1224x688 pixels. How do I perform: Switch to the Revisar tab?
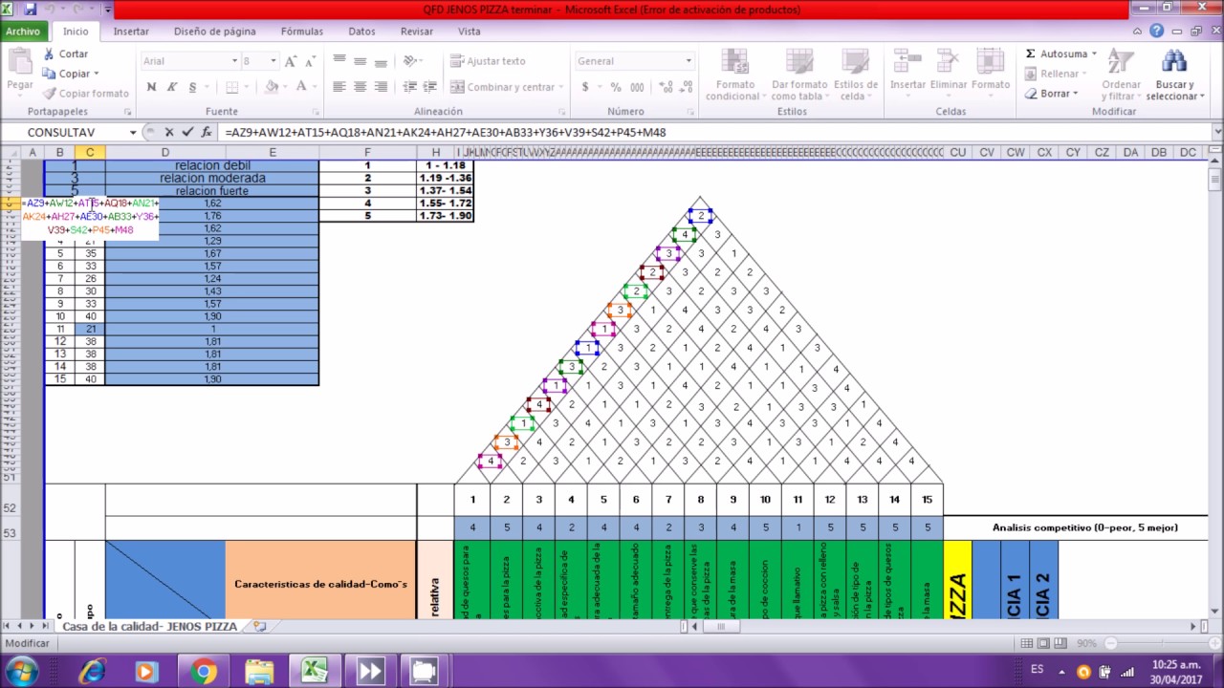pos(417,31)
